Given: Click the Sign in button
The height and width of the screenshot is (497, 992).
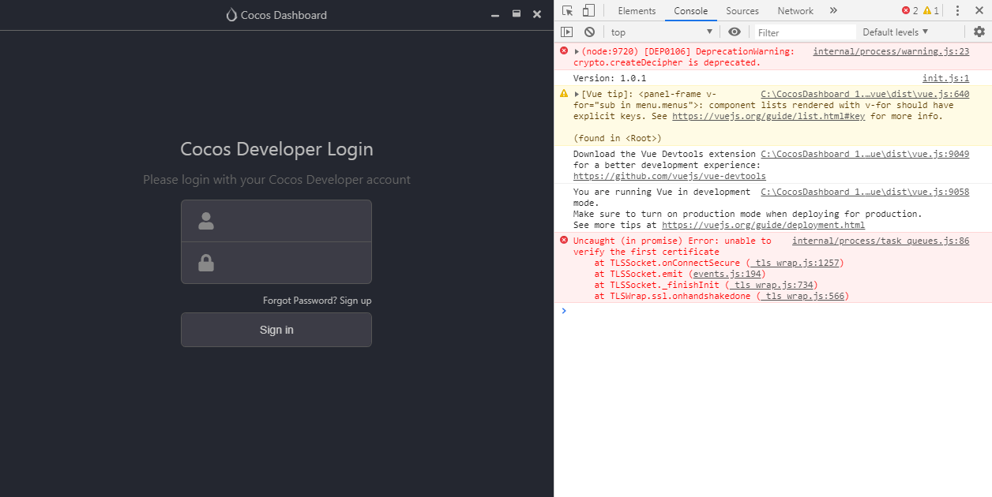Looking at the screenshot, I should (276, 330).
